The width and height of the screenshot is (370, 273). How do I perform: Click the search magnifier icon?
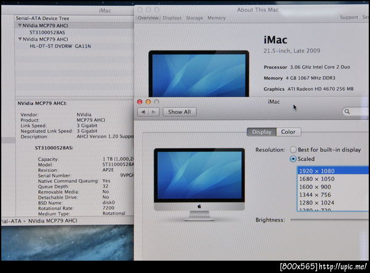point(347,112)
